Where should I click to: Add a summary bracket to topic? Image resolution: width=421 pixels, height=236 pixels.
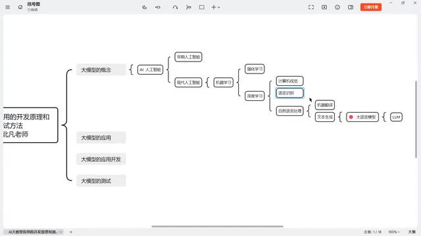(189, 7)
